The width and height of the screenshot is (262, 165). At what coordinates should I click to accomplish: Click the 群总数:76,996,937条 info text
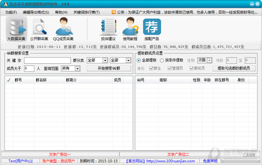tap(169, 47)
